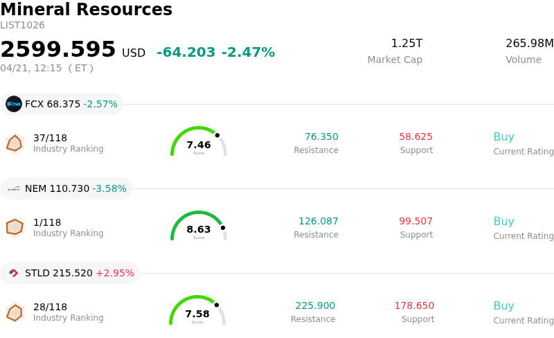Click FCX resistance value 76.350
Image resolution: width=554 pixels, height=338 pixels.
pyautogui.click(x=321, y=137)
